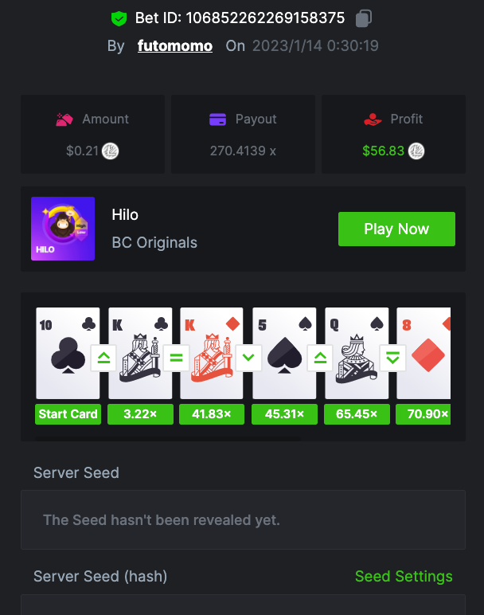This screenshot has height=615, width=484.
Task: Click the lower arrow after the king of diamonds
Action: 248,358
